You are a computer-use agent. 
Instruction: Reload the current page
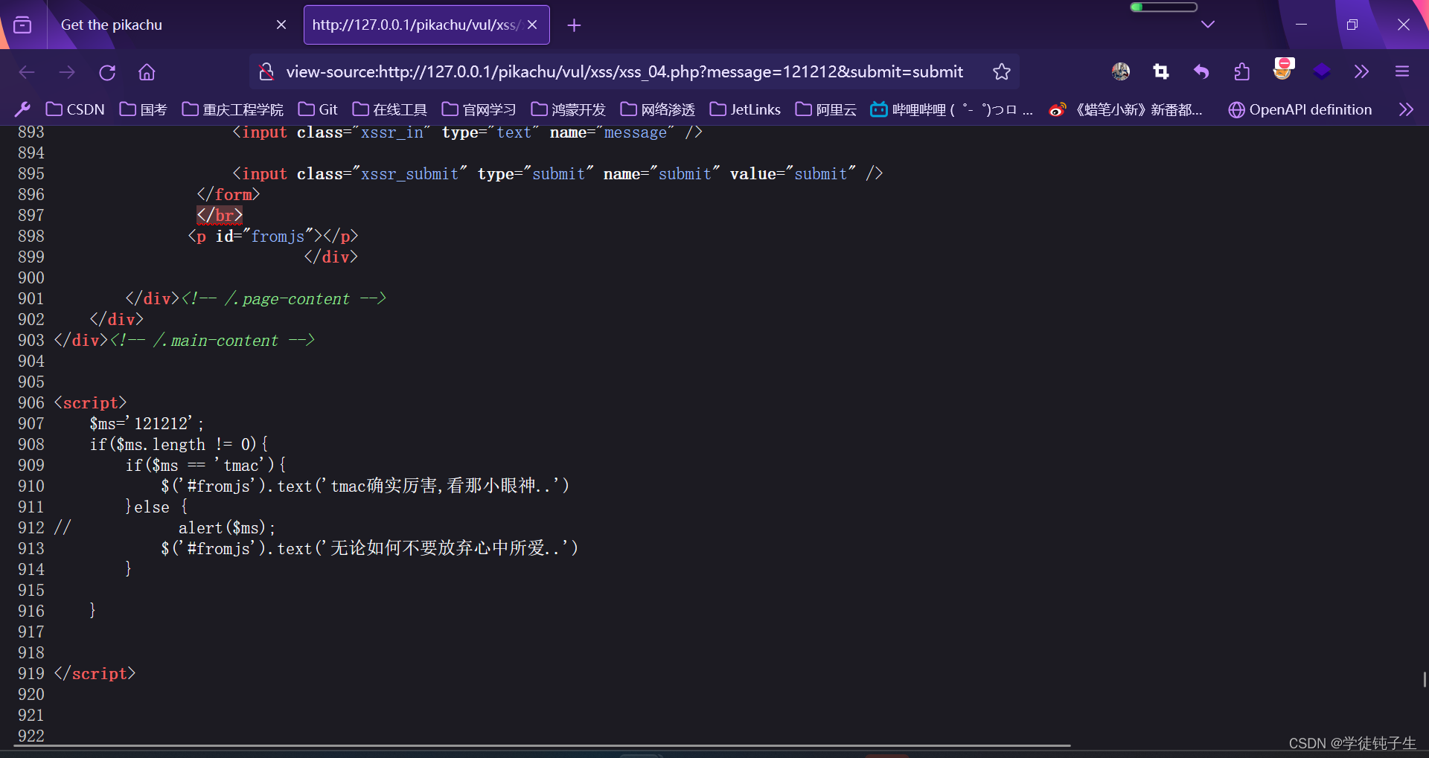pos(107,72)
